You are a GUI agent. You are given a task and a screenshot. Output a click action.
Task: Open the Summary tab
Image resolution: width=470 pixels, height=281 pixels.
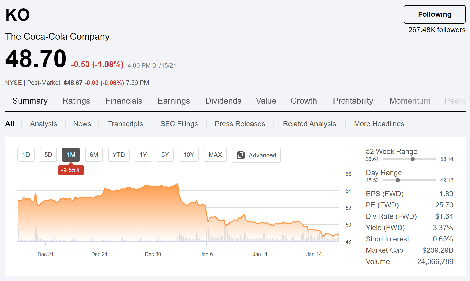[x=30, y=101]
